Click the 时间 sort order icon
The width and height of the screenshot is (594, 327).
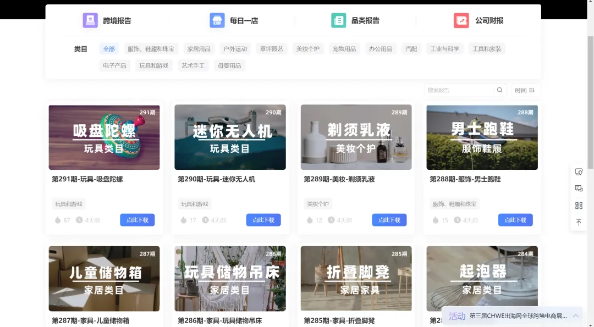pos(532,90)
